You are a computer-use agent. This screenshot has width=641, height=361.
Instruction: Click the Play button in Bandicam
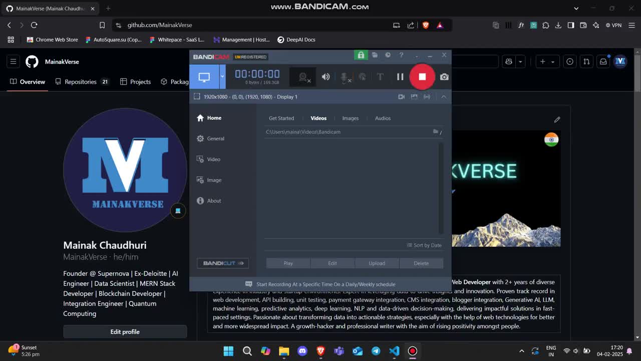click(x=288, y=263)
